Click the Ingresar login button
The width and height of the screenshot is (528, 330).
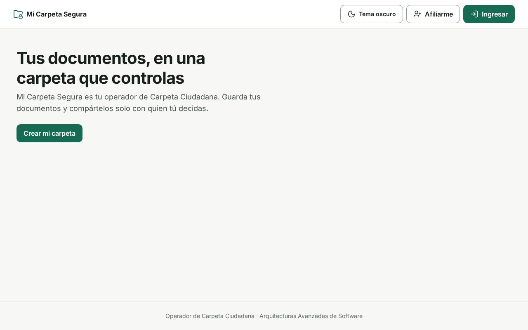(489, 14)
